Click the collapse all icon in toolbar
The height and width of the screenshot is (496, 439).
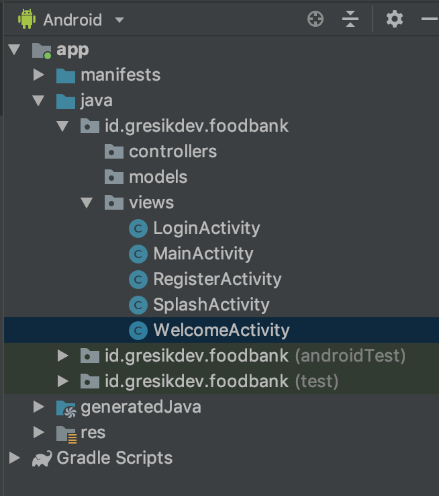click(x=350, y=19)
